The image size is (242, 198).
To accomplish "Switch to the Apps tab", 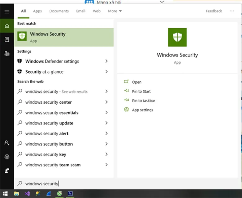I will pos(37,11).
